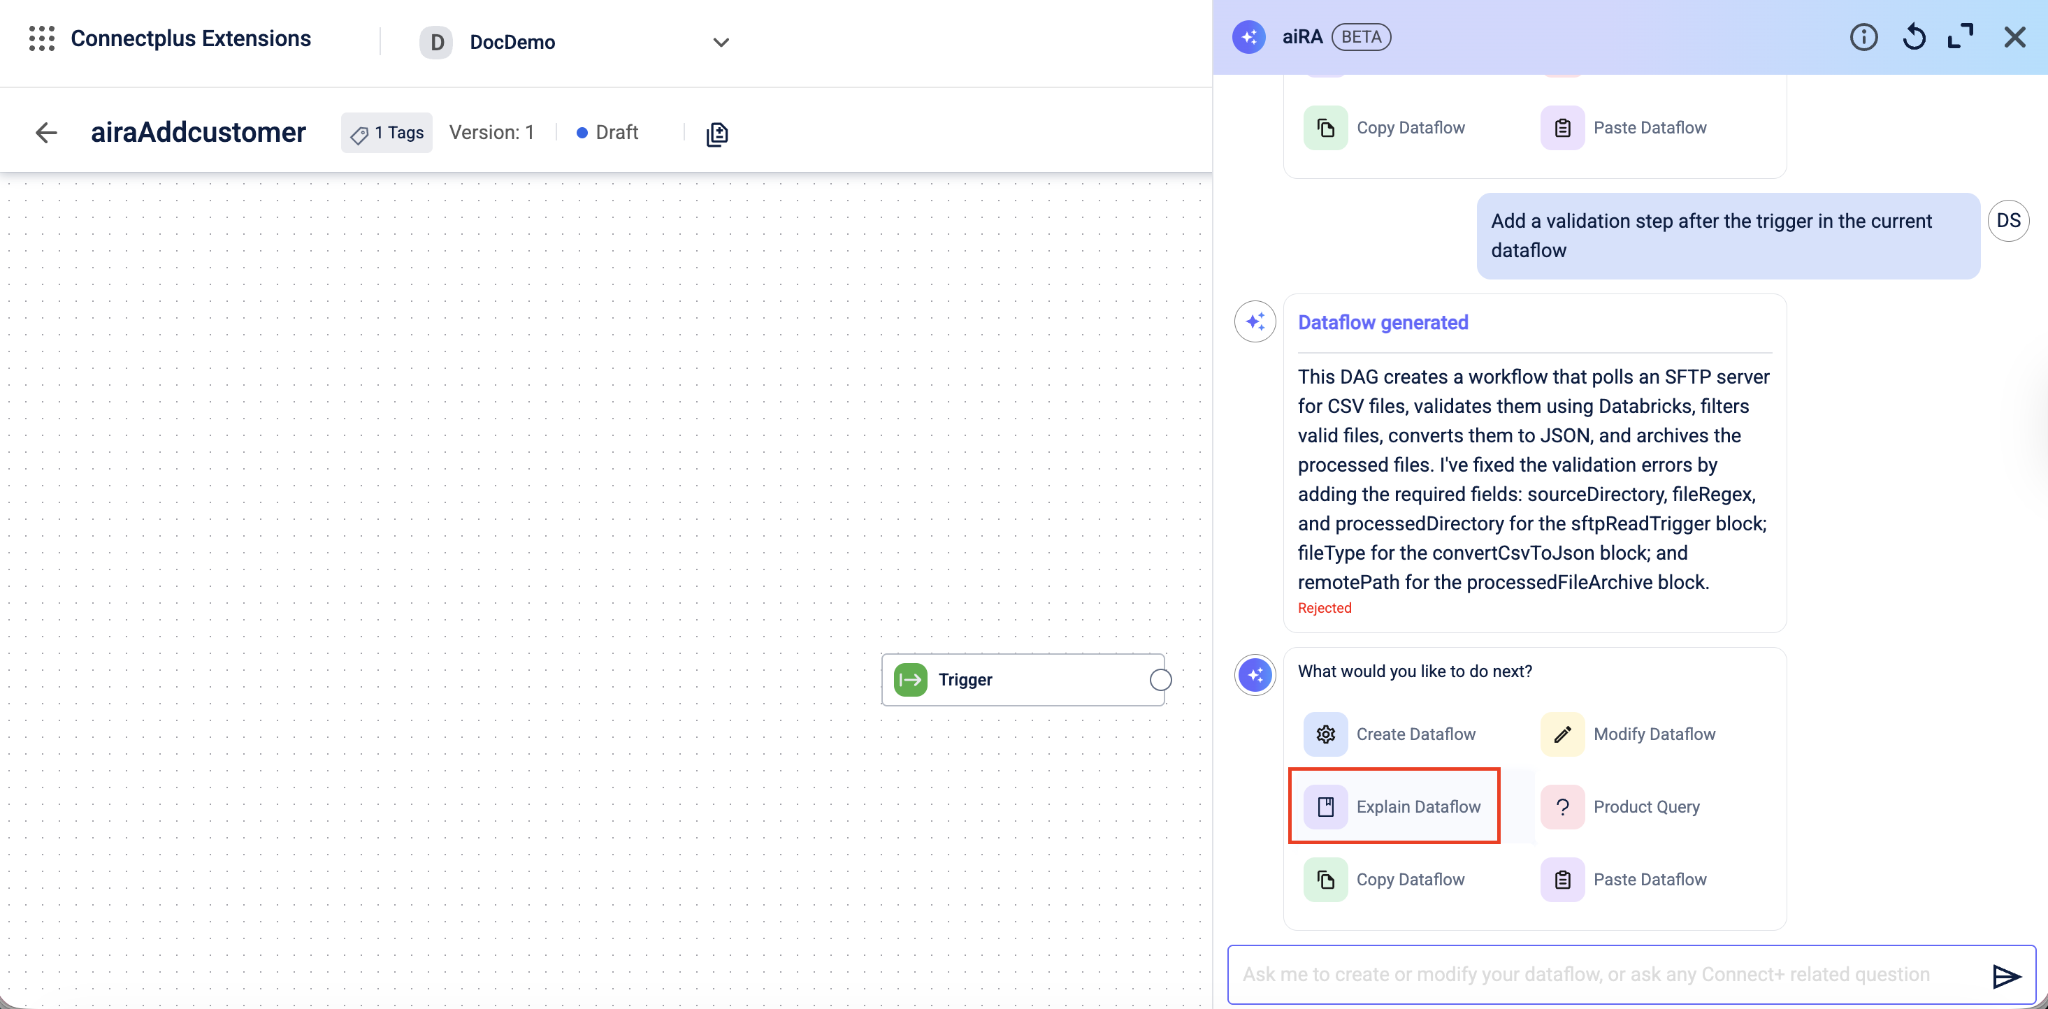Close the aiRA assistant panel
2048x1009 pixels.
pyautogui.click(x=2014, y=37)
